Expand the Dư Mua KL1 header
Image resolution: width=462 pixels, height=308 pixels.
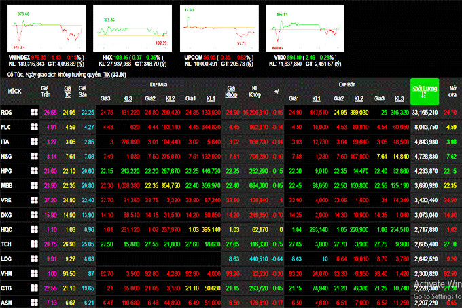210,98
